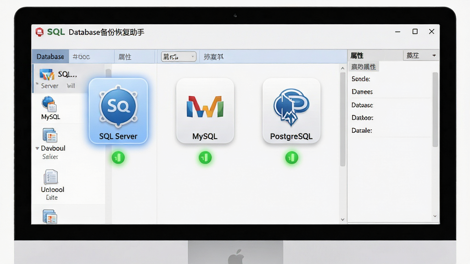Click the properties panel scrollbar thumb
This screenshot has width=470, height=264.
[435, 110]
